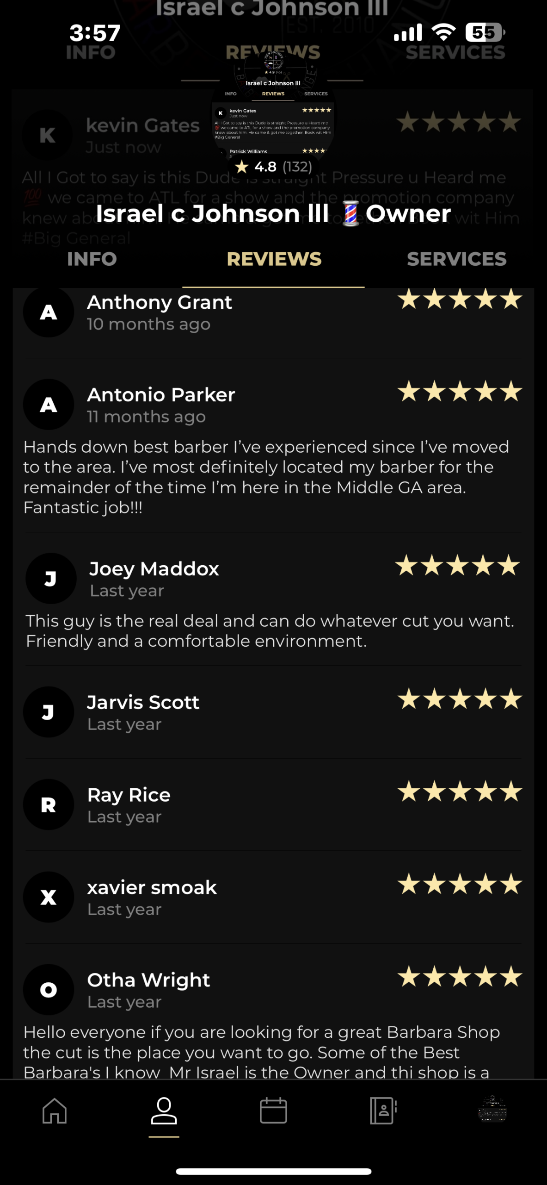
Task: Tap the barber profile thumbnail image
Action: [x=273, y=104]
